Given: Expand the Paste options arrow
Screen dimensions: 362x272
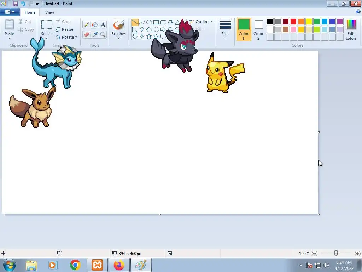Looking at the screenshot, I should [x=10, y=38].
